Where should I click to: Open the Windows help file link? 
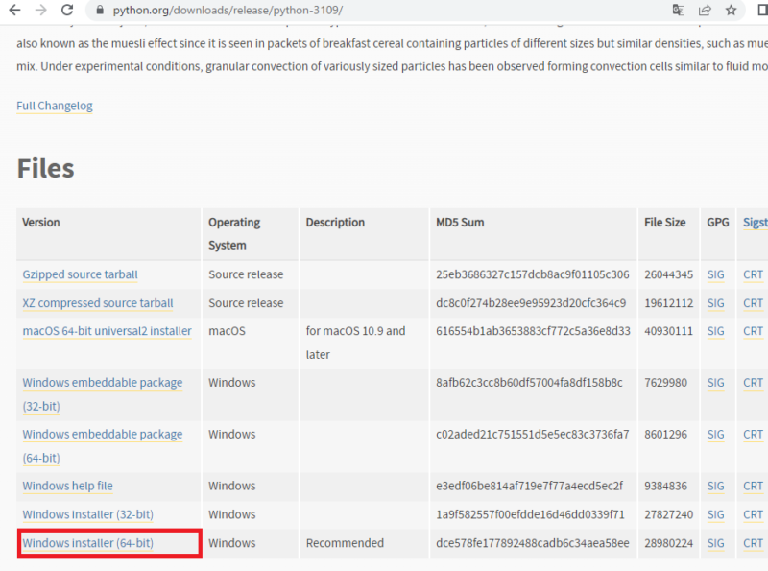pos(67,486)
